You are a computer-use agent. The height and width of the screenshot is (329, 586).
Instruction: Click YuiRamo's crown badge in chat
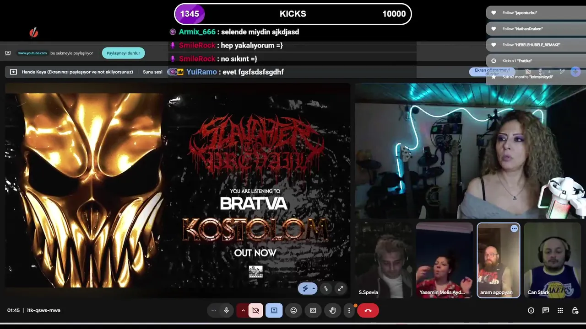coord(180,72)
